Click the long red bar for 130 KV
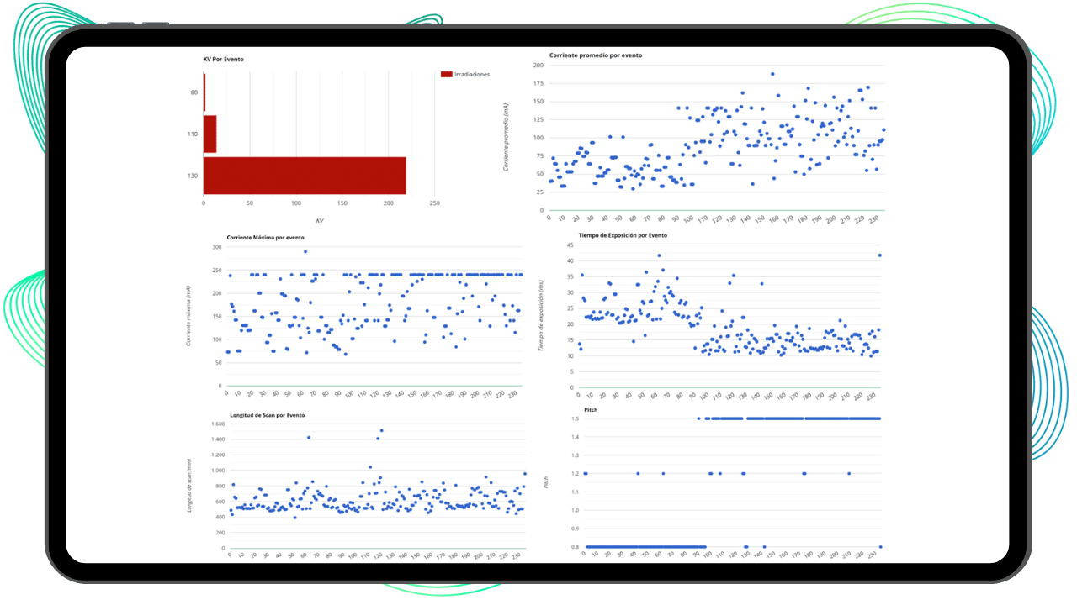This screenshot has width=1077, height=605. (305, 176)
